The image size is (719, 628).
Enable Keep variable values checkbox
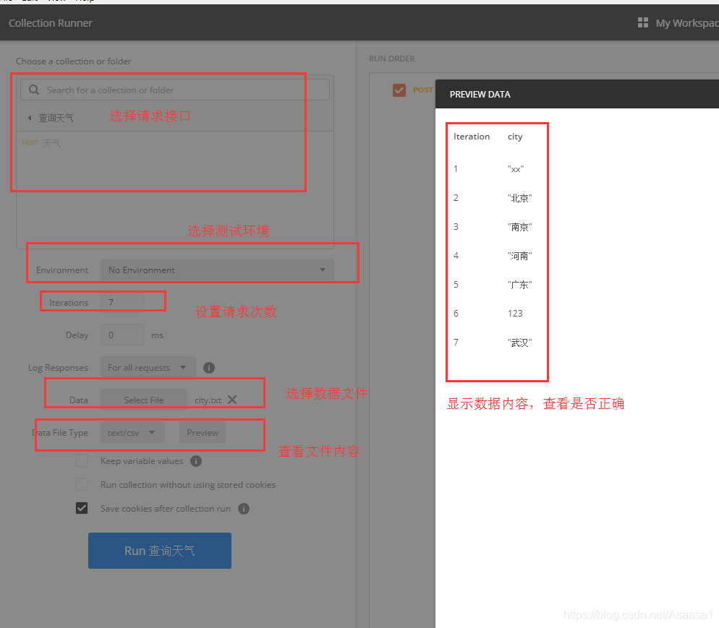(x=82, y=460)
